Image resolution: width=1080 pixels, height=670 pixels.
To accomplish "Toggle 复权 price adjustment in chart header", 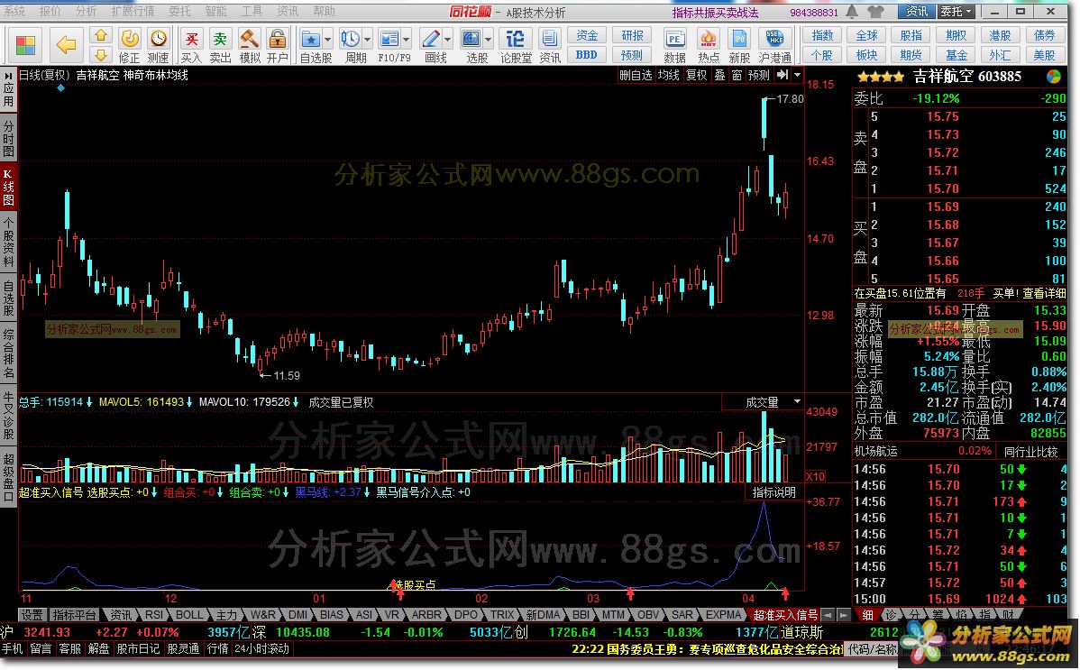I will coord(696,75).
